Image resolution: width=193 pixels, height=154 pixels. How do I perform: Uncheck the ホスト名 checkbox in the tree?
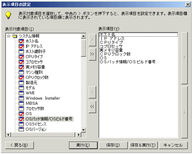[21, 41]
